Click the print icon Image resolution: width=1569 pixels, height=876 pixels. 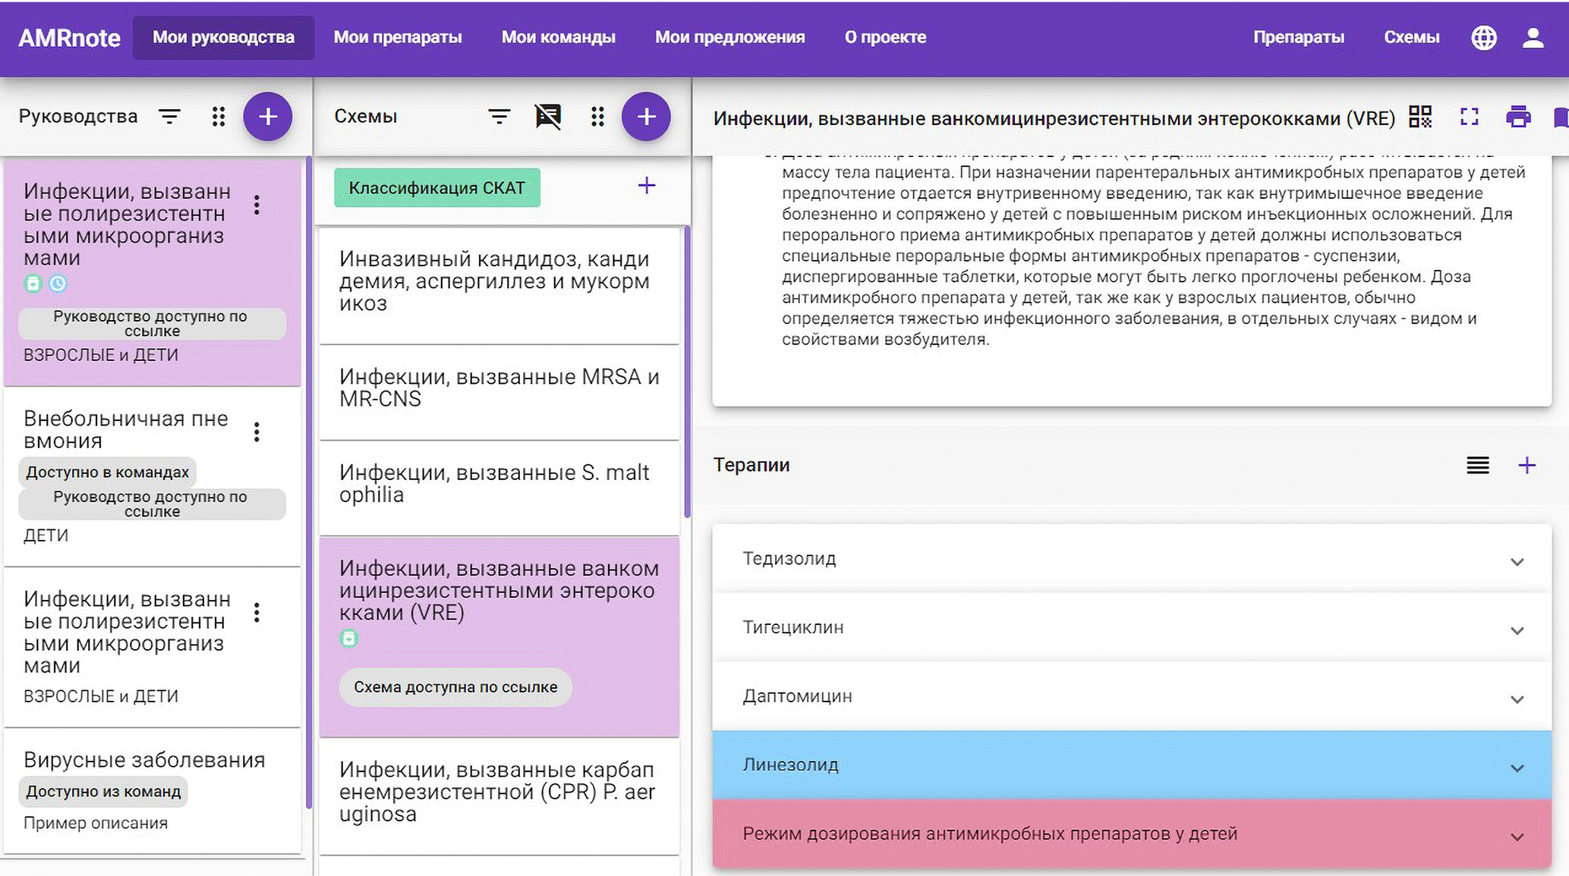tap(1518, 117)
